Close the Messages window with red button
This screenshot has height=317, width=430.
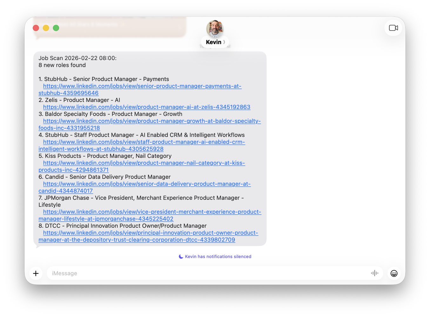[36, 28]
